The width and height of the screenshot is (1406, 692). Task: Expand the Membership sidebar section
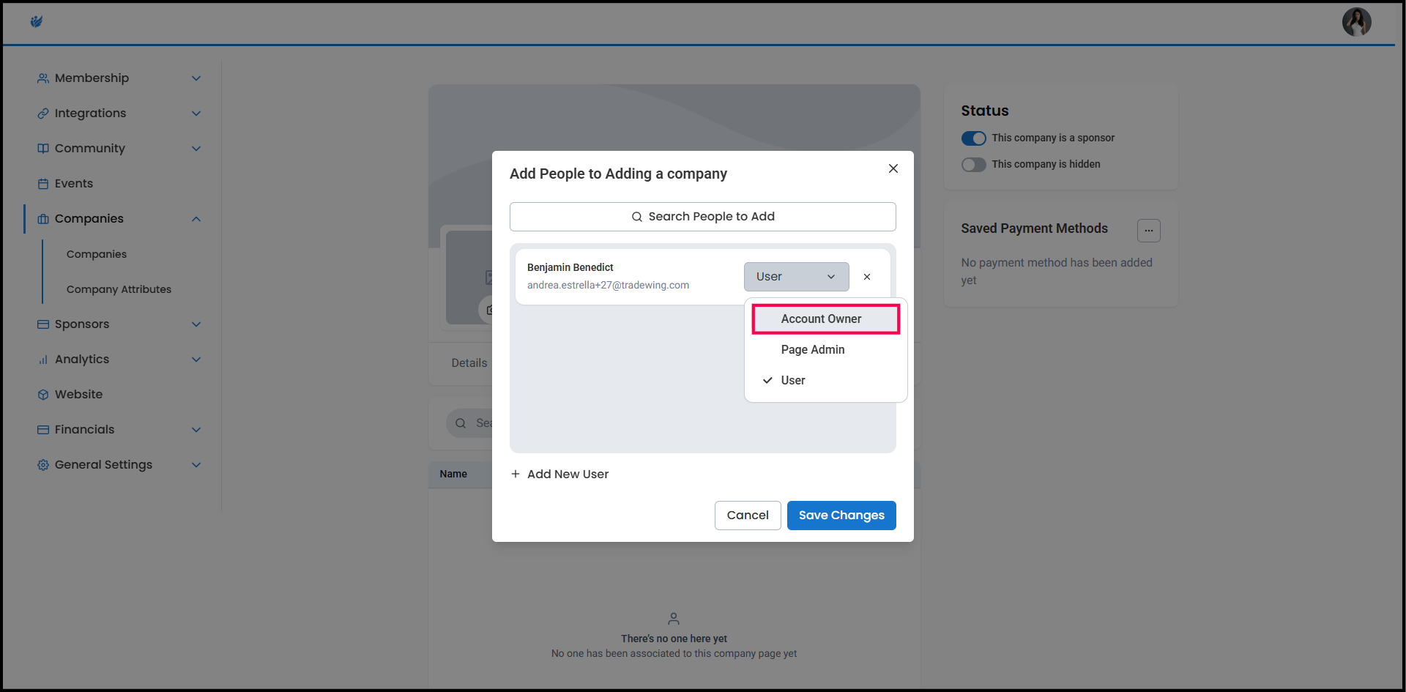[196, 78]
